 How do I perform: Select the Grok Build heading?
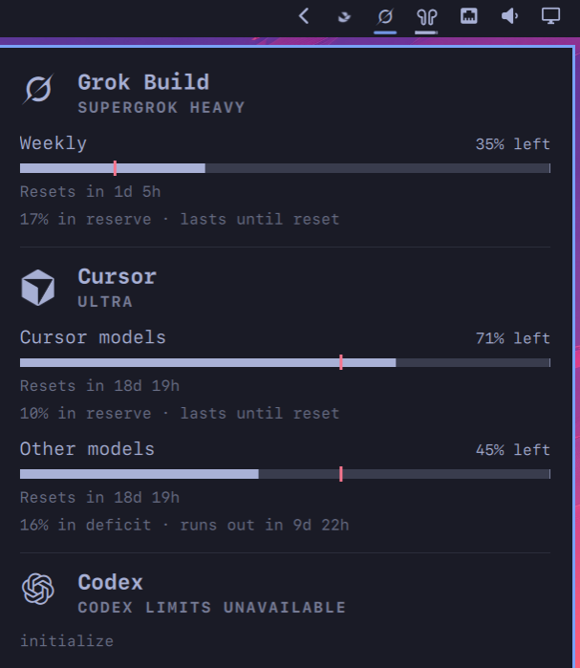click(x=143, y=82)
